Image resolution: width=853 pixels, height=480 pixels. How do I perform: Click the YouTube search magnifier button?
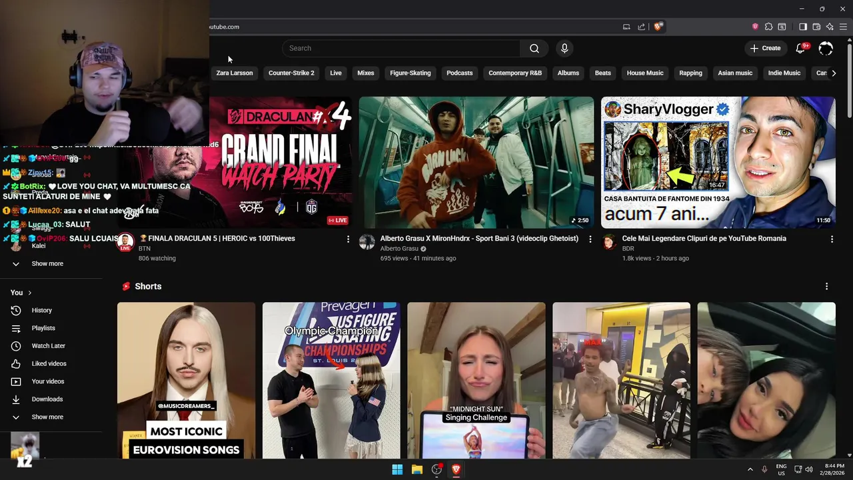[534, 48]
